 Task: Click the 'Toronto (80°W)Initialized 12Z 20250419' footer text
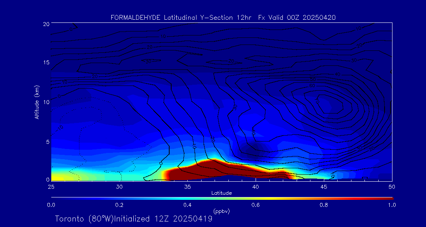(x=134, y=219)
